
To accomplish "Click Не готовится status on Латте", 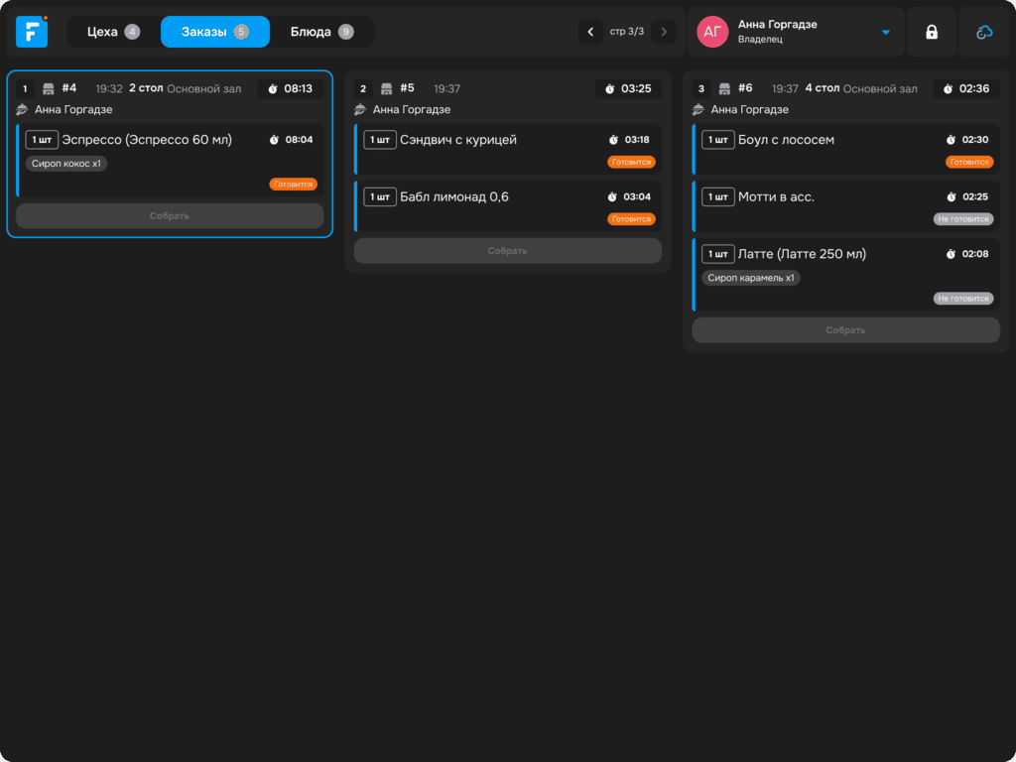I will click(963, 299).
